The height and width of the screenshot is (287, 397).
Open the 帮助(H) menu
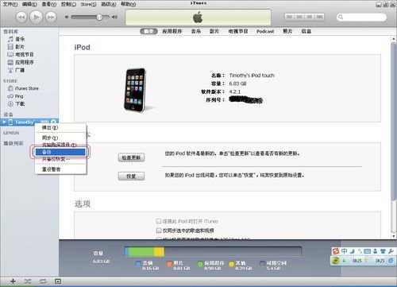(129, 4)
